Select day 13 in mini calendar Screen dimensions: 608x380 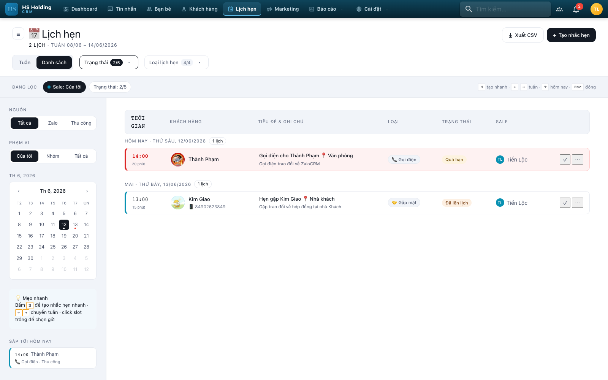(x=75, y=225)
